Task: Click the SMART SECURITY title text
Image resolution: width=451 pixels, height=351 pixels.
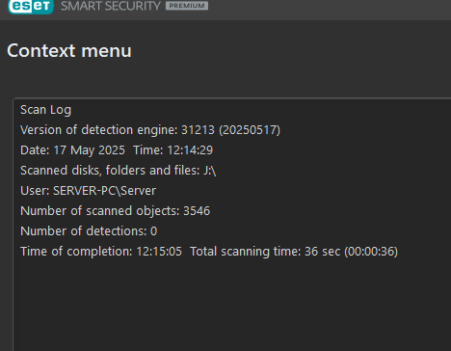Action: tap(111, 6)
